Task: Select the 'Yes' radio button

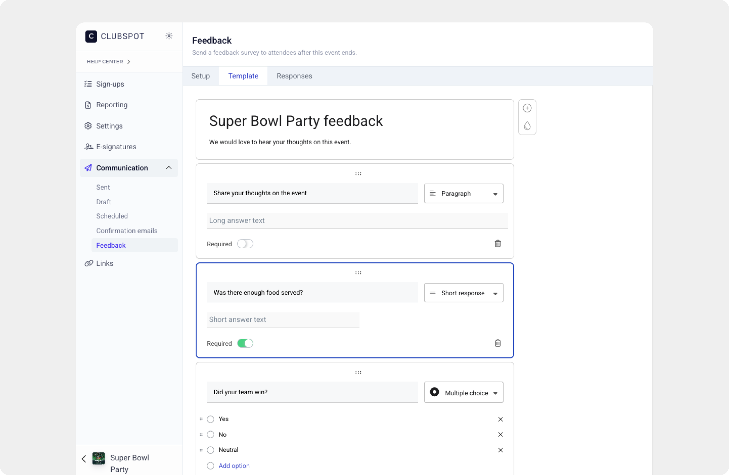Action: point(211,419)
